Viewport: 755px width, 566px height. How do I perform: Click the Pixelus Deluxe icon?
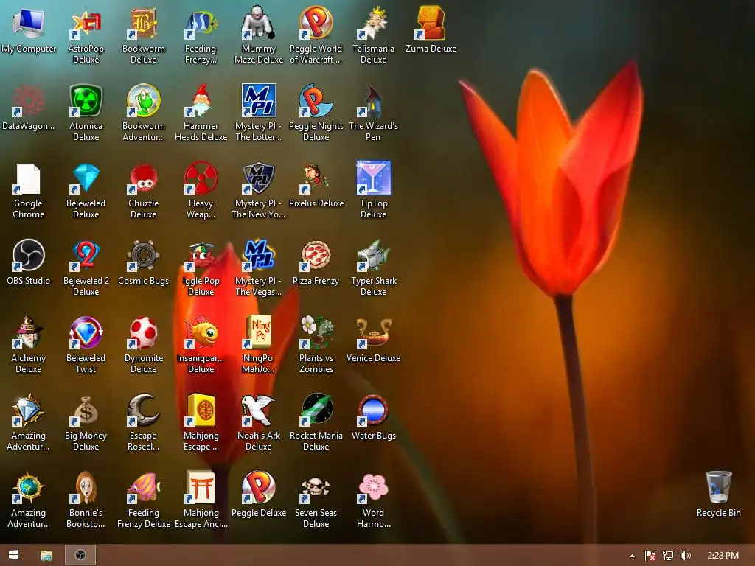pos(316,178)
